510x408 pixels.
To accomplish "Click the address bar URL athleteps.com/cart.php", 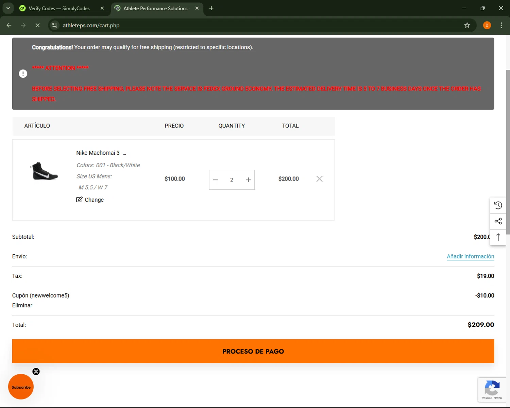I will click(x=91, y=26).
